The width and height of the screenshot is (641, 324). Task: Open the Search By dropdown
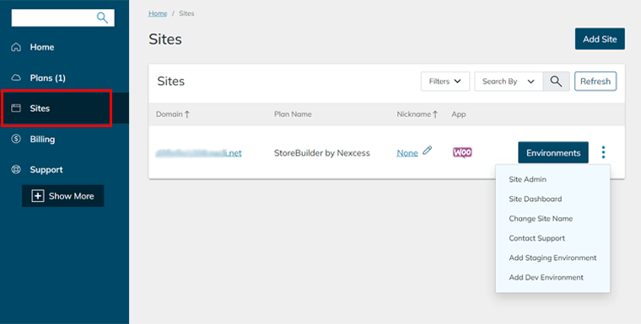tap(509, 81)
